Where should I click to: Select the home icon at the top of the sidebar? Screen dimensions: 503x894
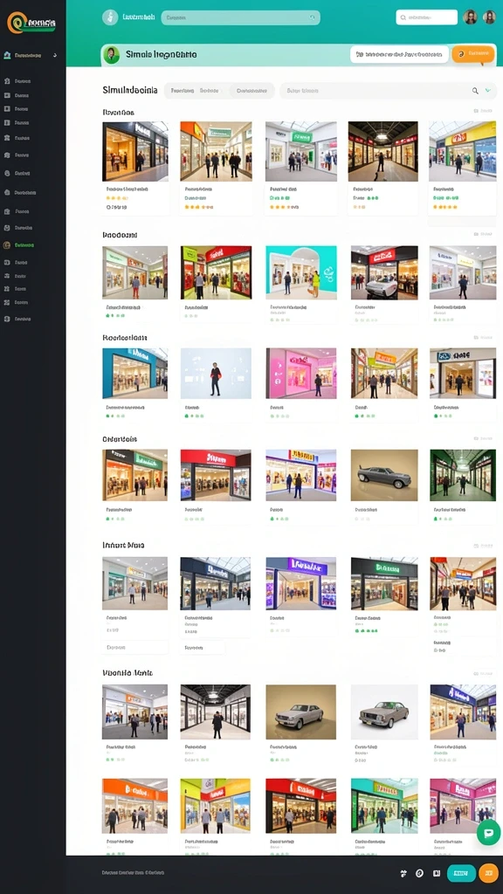click(7, 55)
